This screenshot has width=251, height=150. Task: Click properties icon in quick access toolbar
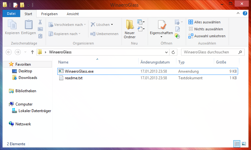pyautogui.click(x=15, y=5)
